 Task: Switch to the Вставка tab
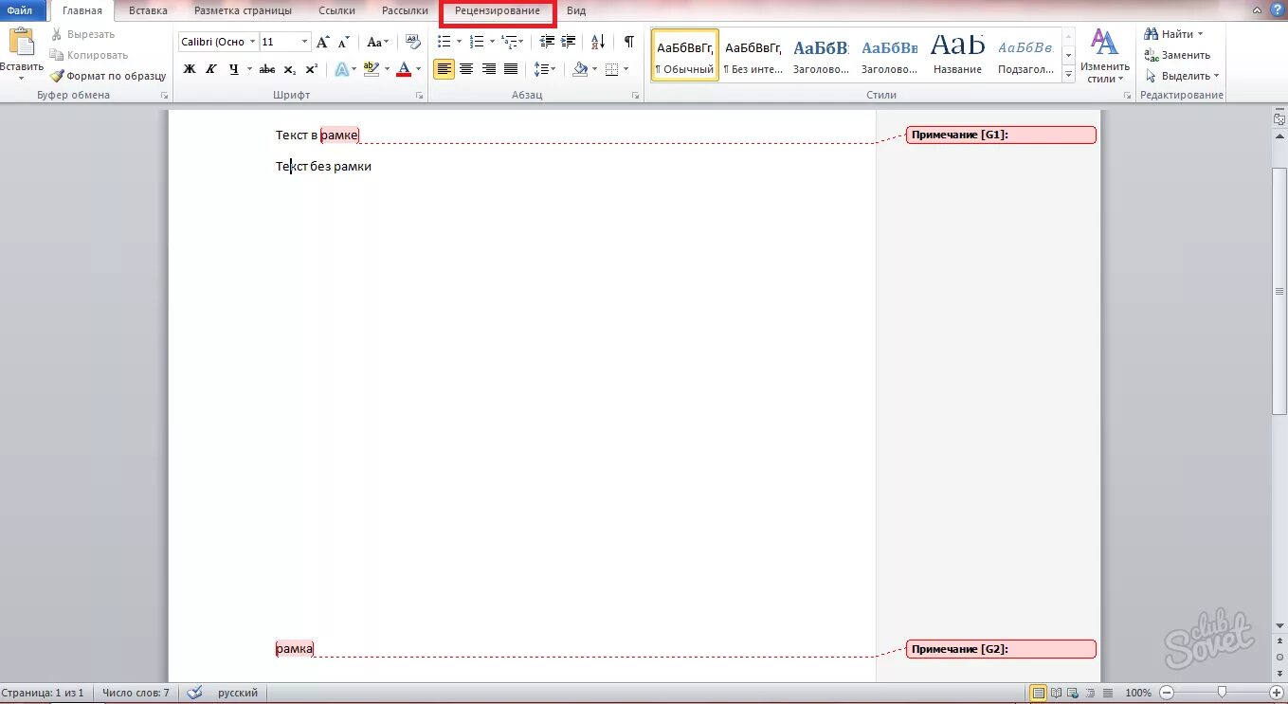[x=147, y=10]
